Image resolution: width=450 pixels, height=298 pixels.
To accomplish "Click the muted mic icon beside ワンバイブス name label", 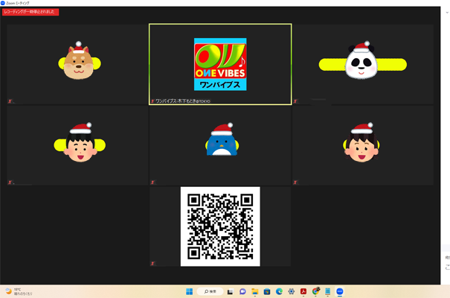I will (x=152, y=101).
